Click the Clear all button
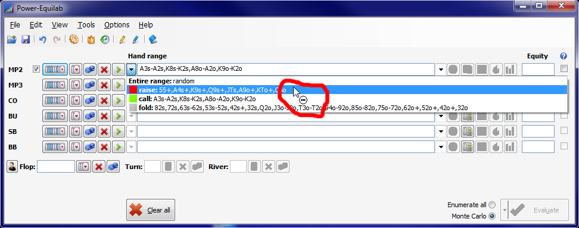 click(x=151, y=210)
